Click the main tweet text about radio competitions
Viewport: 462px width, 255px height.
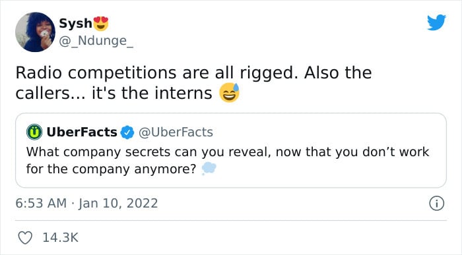pos(193,83)
